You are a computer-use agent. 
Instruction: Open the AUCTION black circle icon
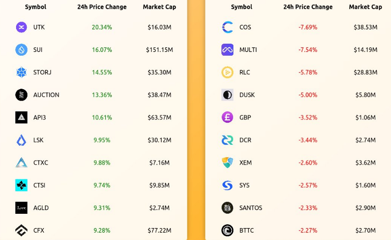pos(22,95)
